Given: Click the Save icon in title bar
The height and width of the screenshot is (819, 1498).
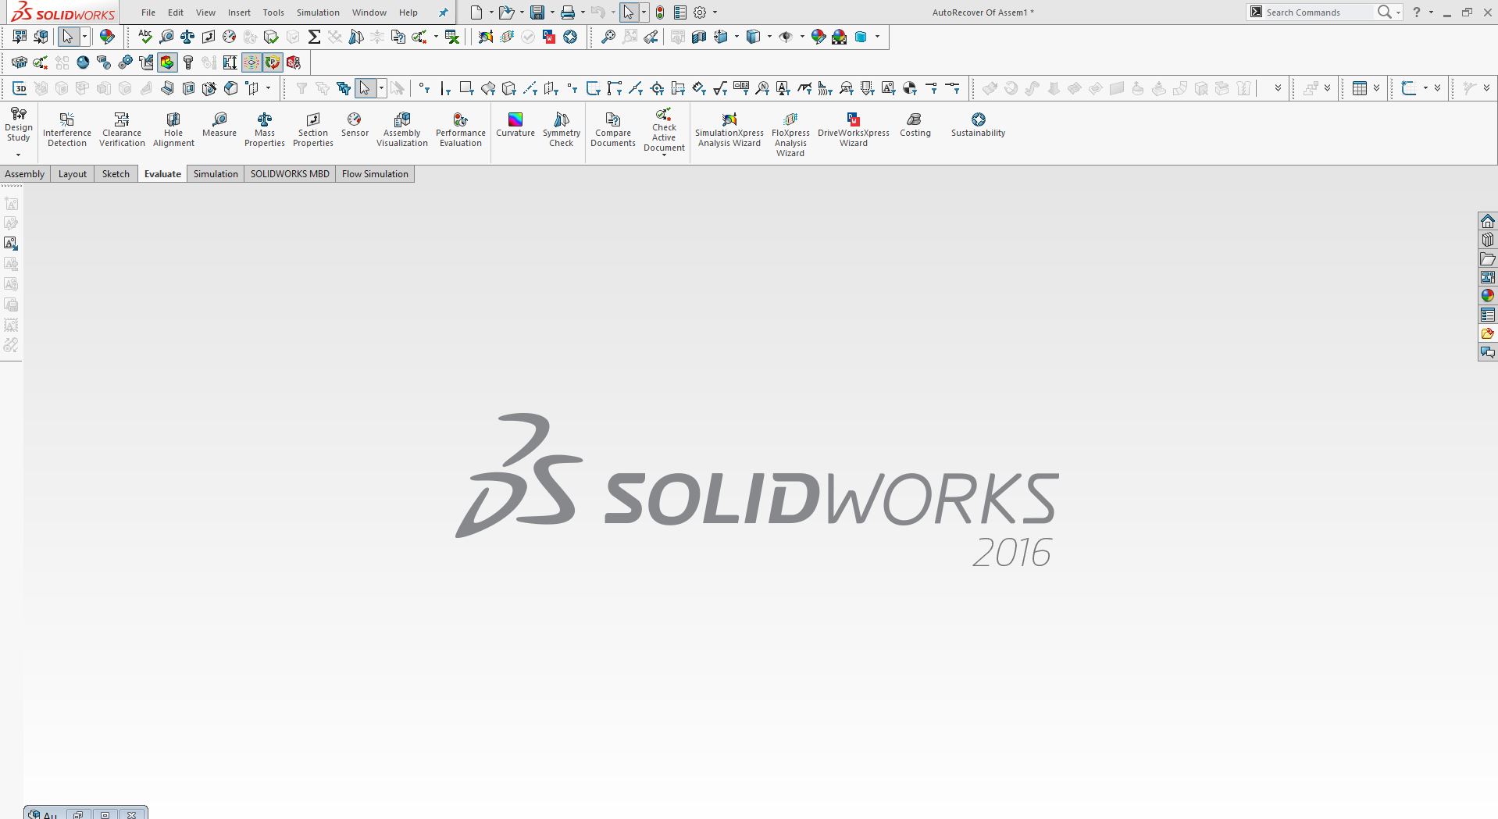Looking at the screenshot, I should pyautogui.click(x=537, y=12).
